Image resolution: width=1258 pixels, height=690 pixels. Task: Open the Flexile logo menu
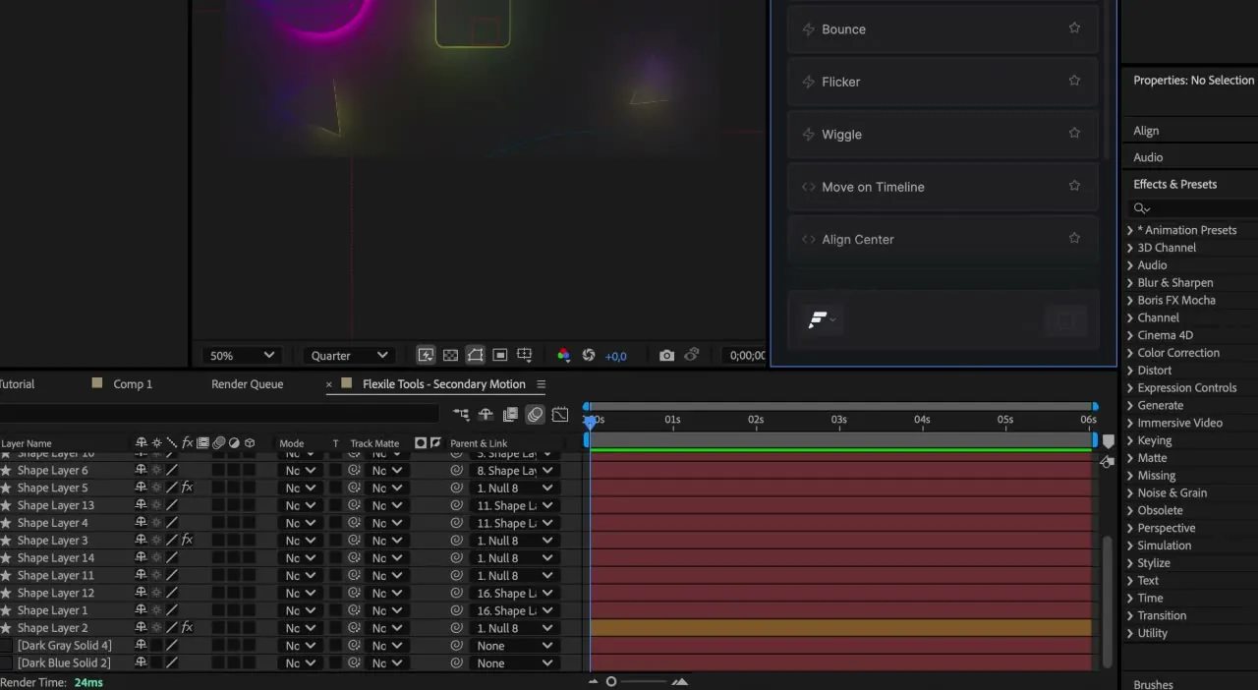tap(822, 319)
